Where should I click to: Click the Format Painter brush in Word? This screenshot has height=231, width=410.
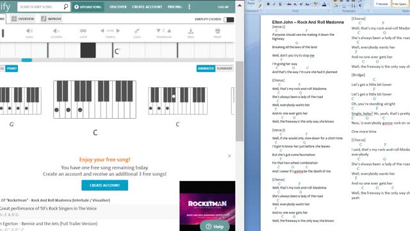coord(259,6)
